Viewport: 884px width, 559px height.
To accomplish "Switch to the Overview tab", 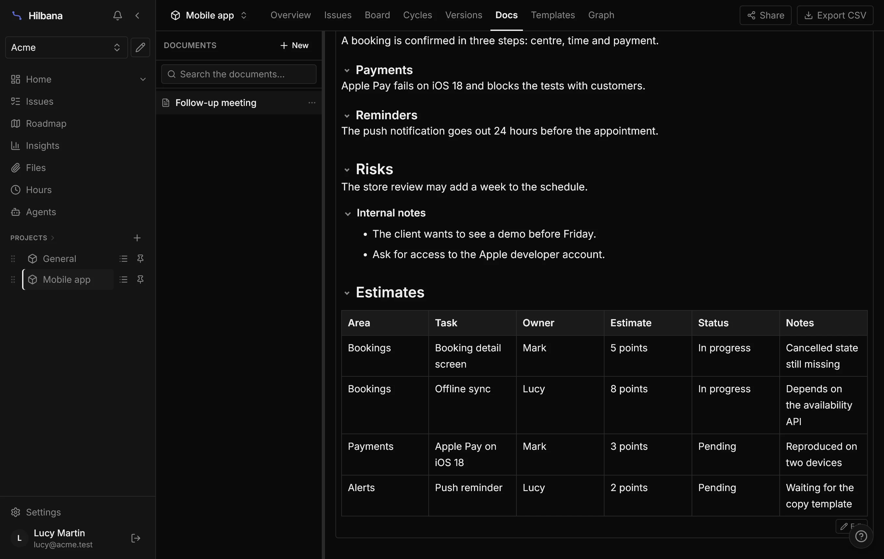I will [290, 15].
